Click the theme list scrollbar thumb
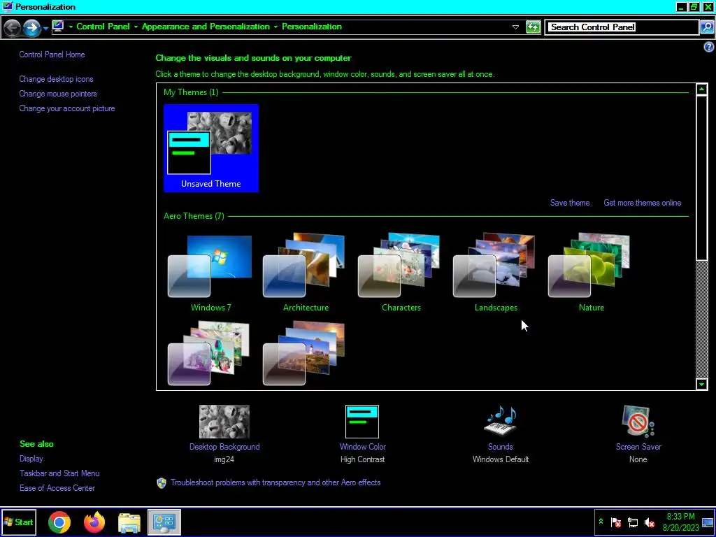The height and width of the screenshot is (537, 716). (x=702, y=178)
